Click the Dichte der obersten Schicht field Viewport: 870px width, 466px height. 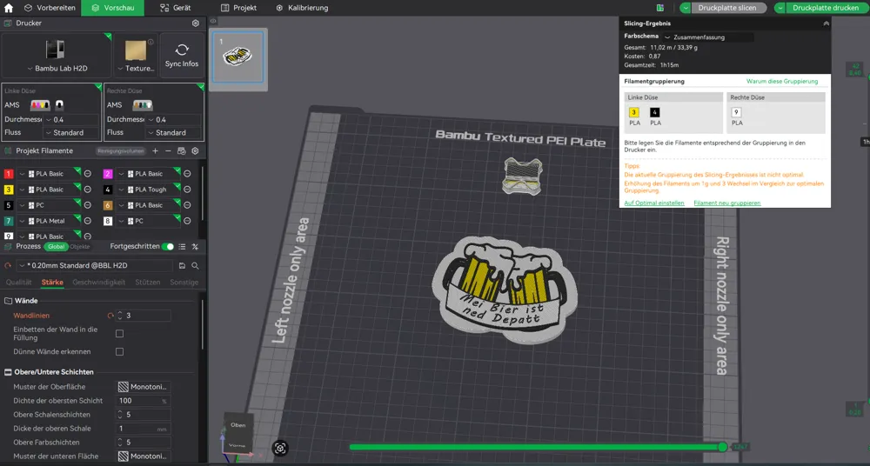point(144,401)
